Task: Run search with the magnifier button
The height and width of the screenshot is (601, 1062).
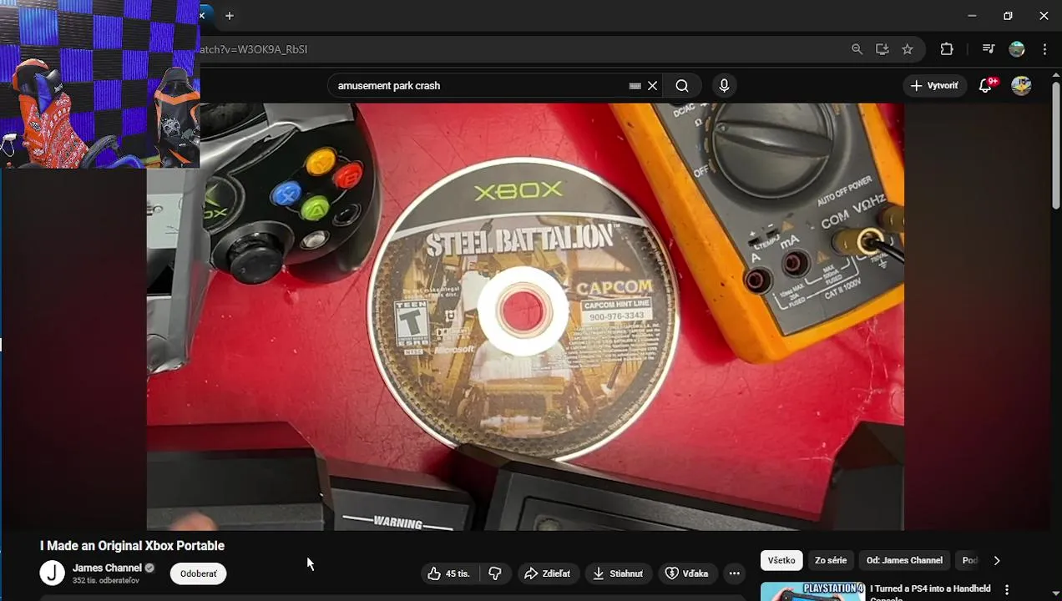Action: (682, 85)
